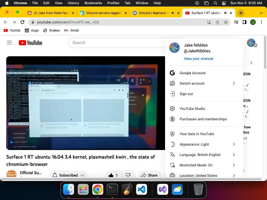Dislike the video with thumbs-down button
This screenshot has height=200, width=267.
click(128, 175)
